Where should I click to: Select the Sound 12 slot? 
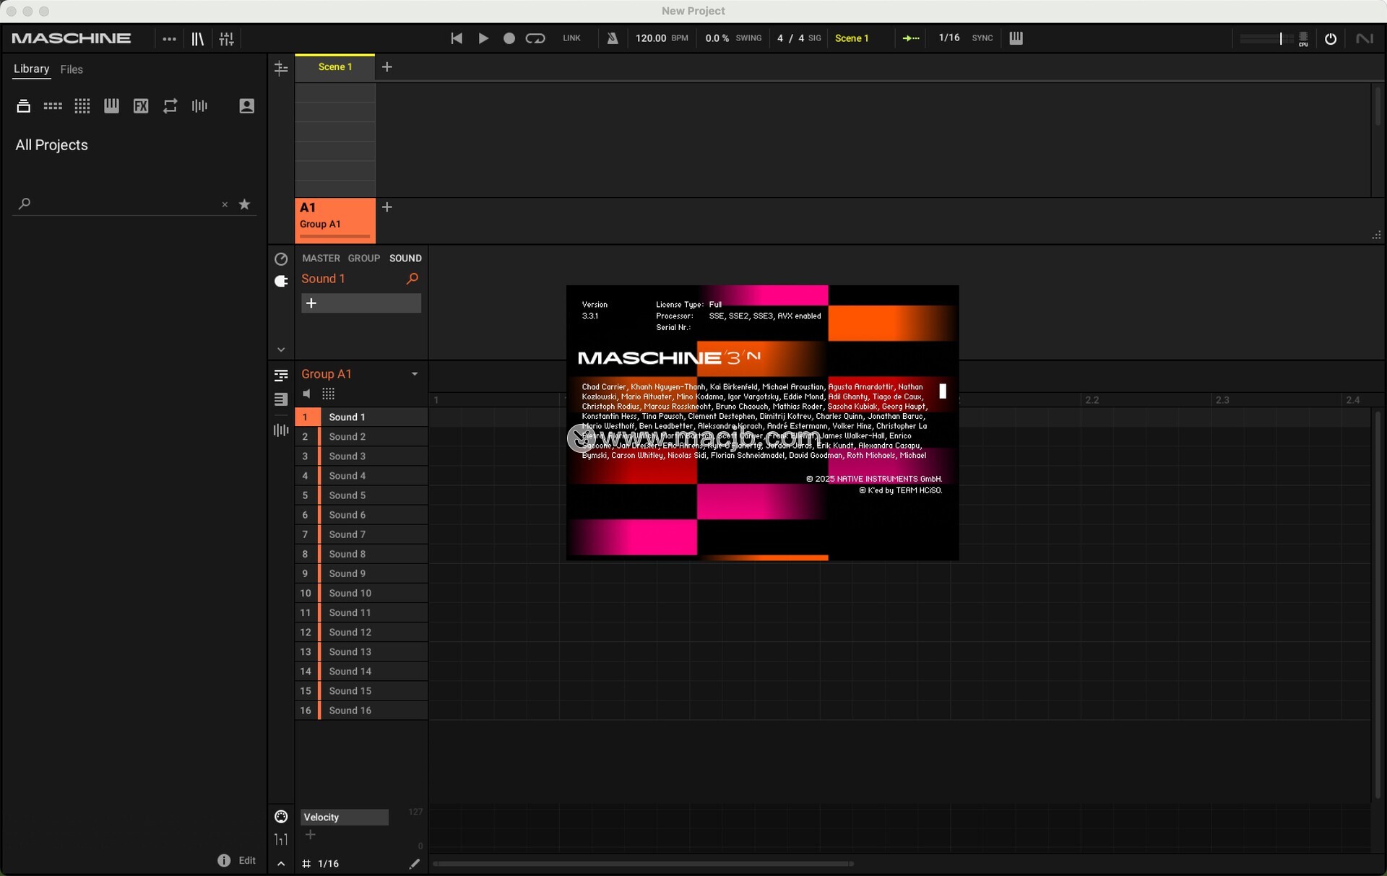[x=361, y=632]
